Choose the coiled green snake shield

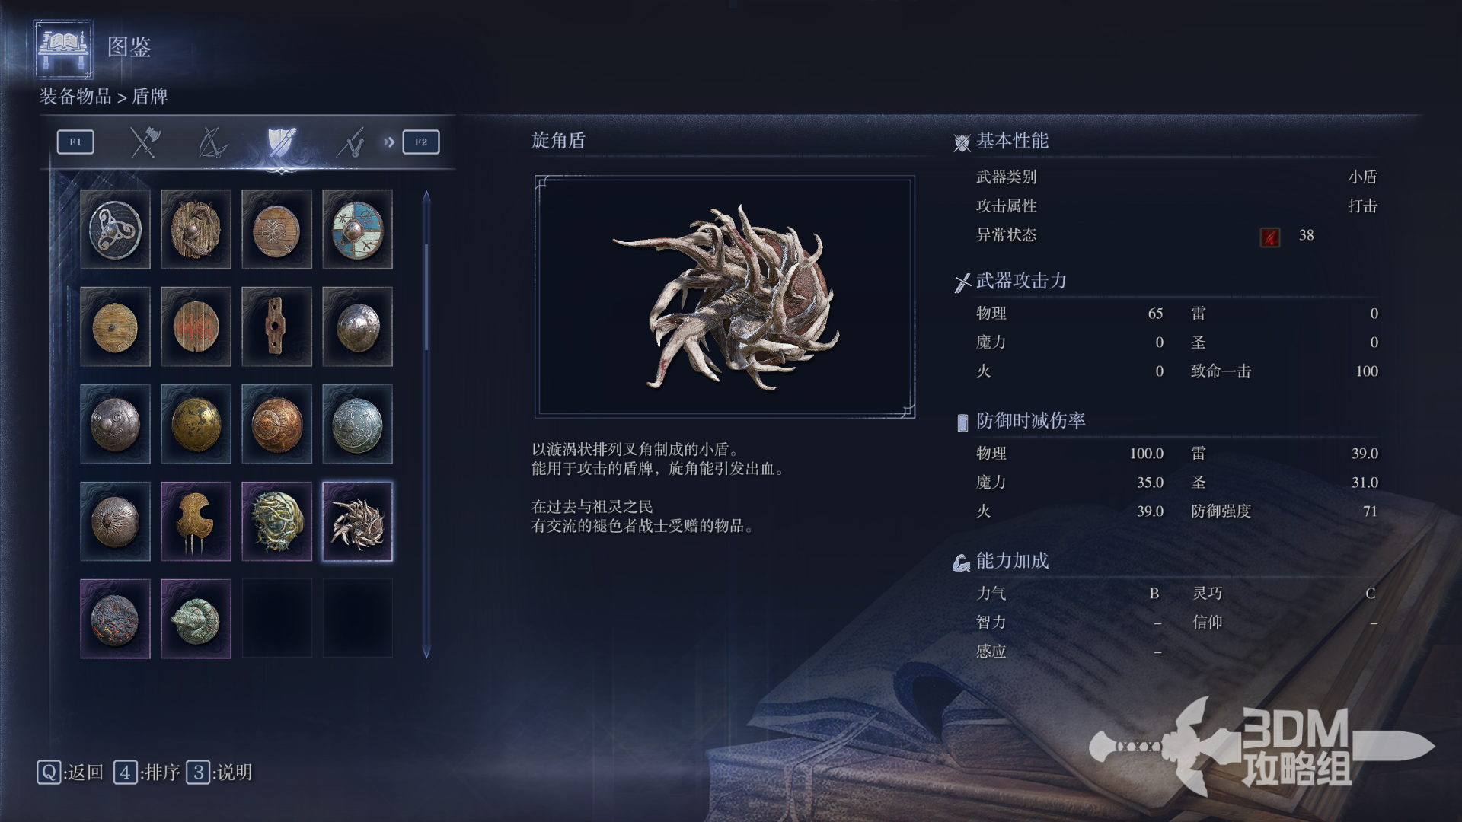[x=196, y=619]
